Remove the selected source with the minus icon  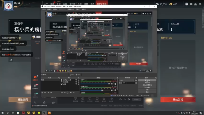click(65, 93)
